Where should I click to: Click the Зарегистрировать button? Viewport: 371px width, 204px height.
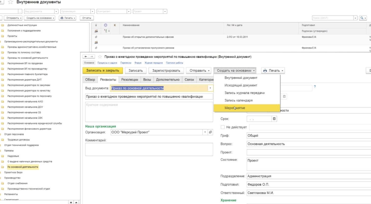[x=166, y=70]
